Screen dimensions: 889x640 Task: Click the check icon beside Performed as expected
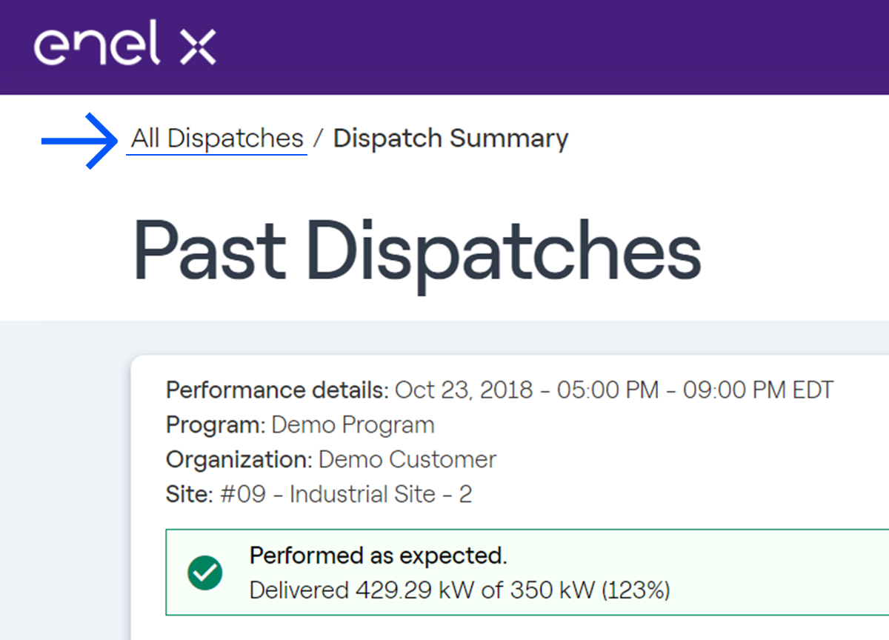(205, 573)
